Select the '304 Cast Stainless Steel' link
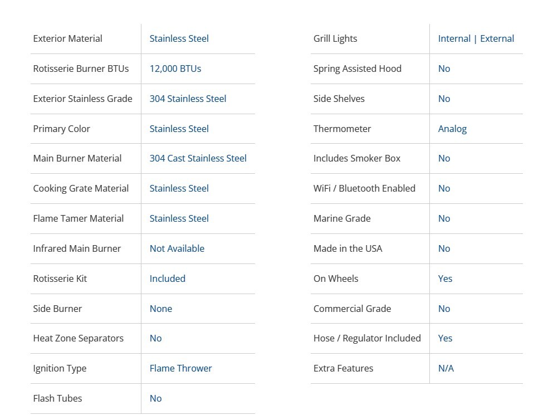This screenshot has height=415, width=558. [x=198, y=158]
